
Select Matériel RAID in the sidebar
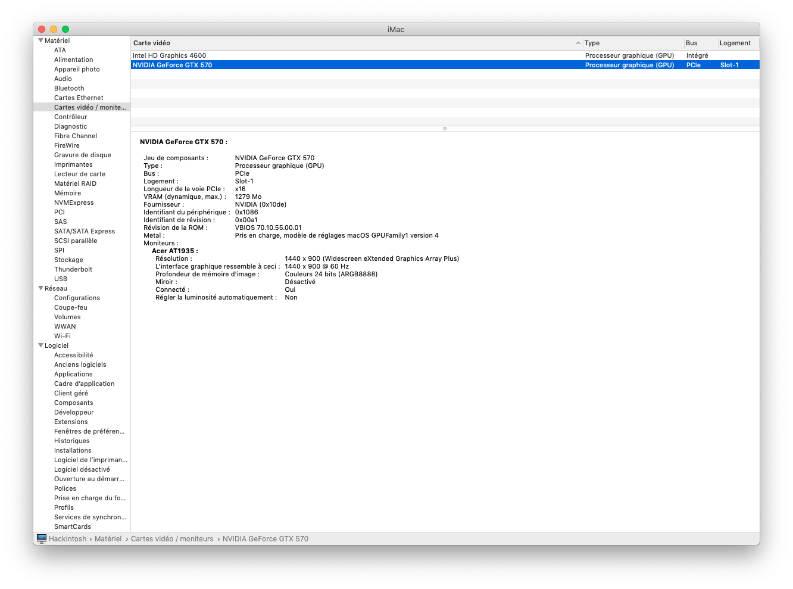coord(75,183)
